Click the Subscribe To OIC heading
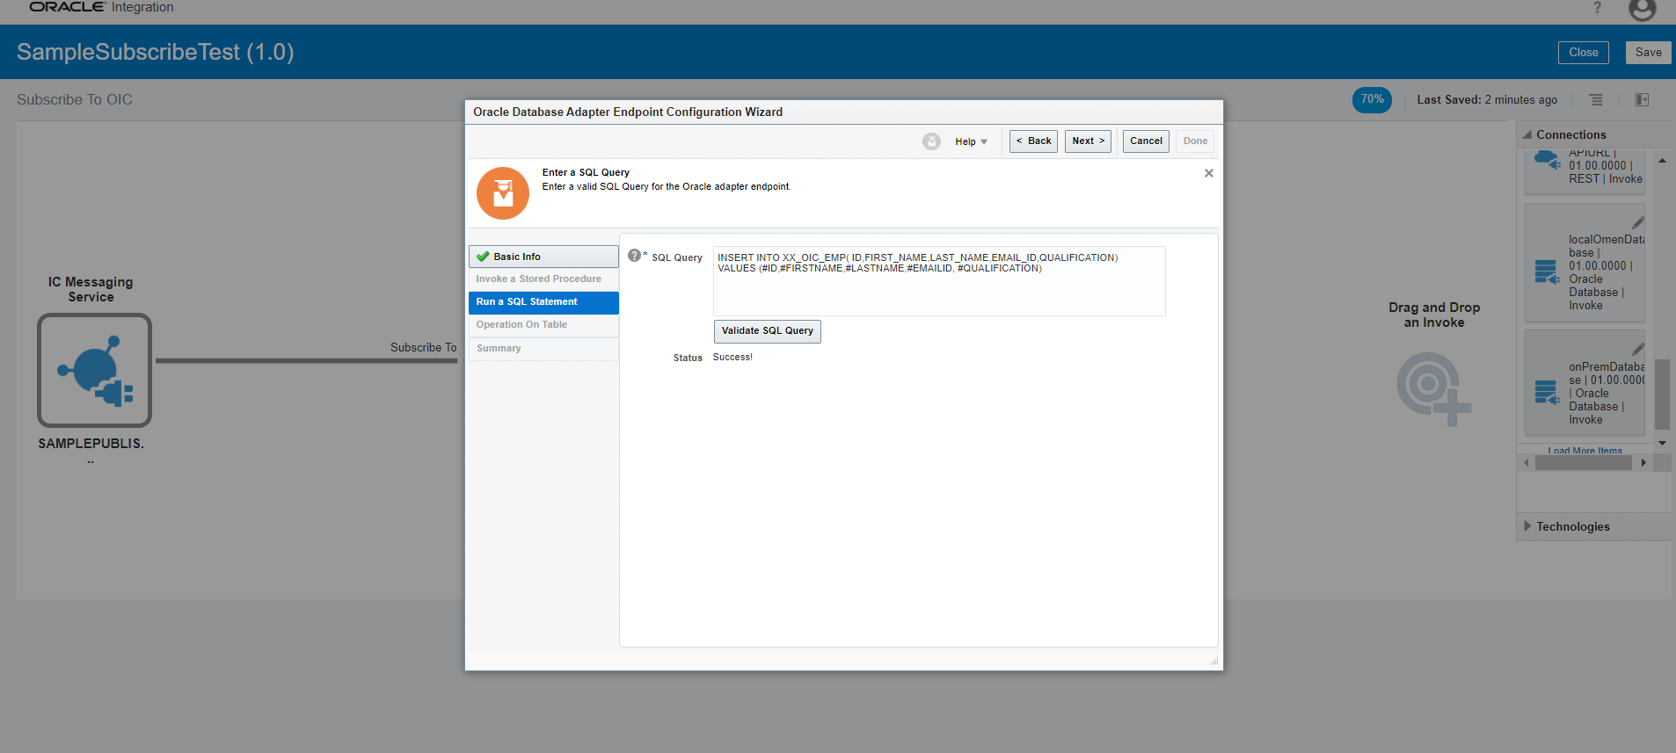Screen dimensions: 1676x753 click(75, 100)
